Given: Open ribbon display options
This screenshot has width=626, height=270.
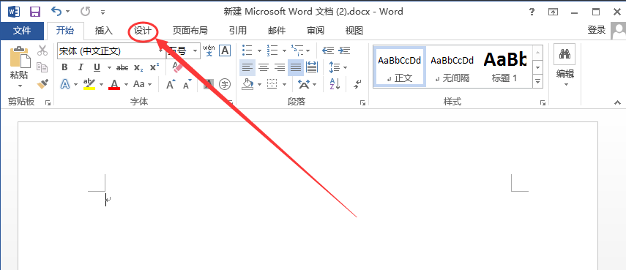Looking at the screenshot, I should 553,12.
